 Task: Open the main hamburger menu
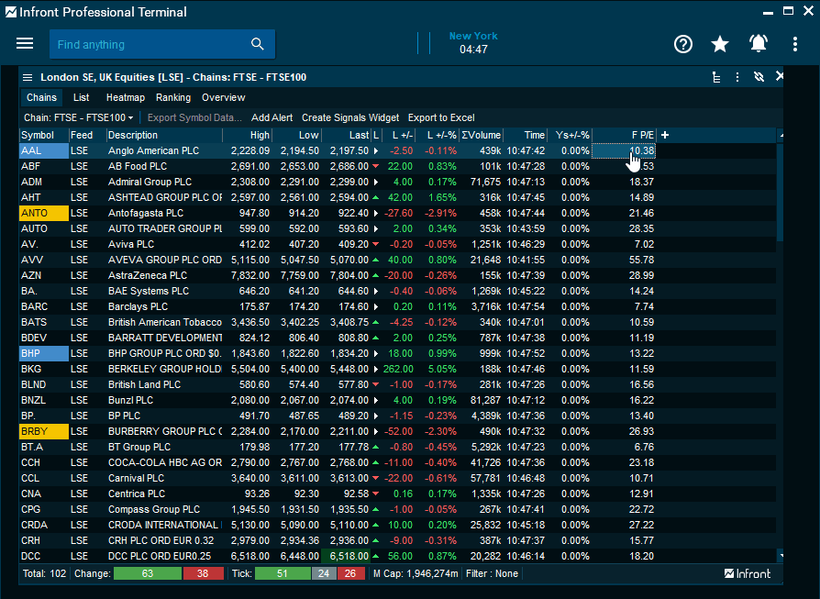tap(25, 44)
